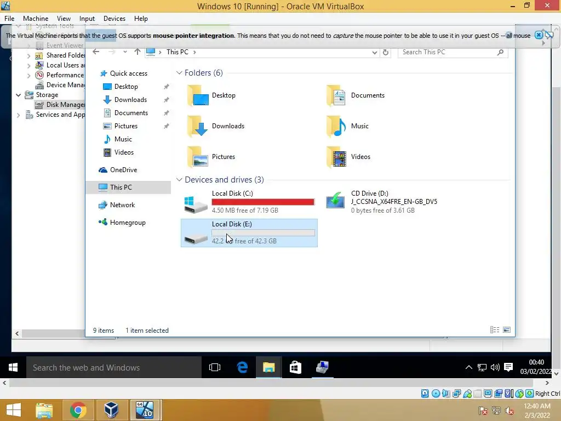Screen dimensions: 561x421
Task: Open CD Drive (D:) icon
Action: click(x=335, y=201)
